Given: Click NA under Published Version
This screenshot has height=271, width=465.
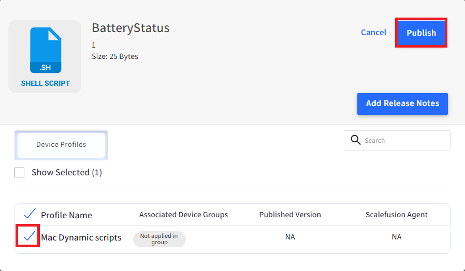Looking at the screenshot, I should (x=290, y=237).
